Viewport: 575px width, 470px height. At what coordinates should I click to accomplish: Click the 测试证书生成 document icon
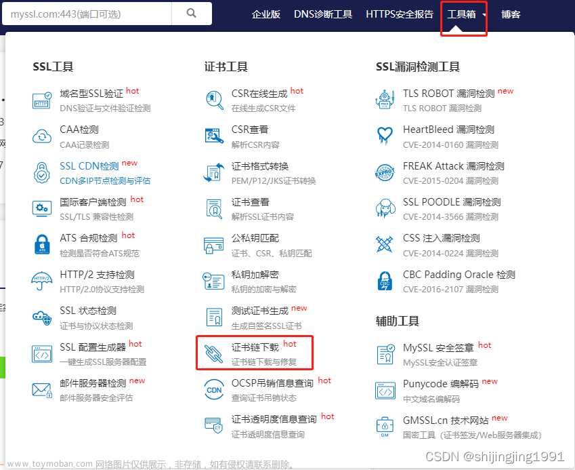pos(214,317)
